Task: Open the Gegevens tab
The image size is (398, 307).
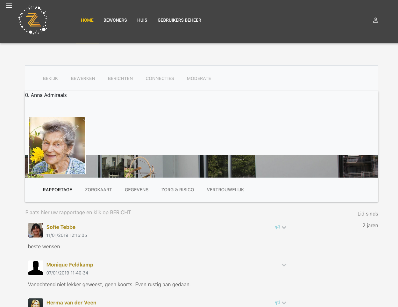Action: coord(137,190)
